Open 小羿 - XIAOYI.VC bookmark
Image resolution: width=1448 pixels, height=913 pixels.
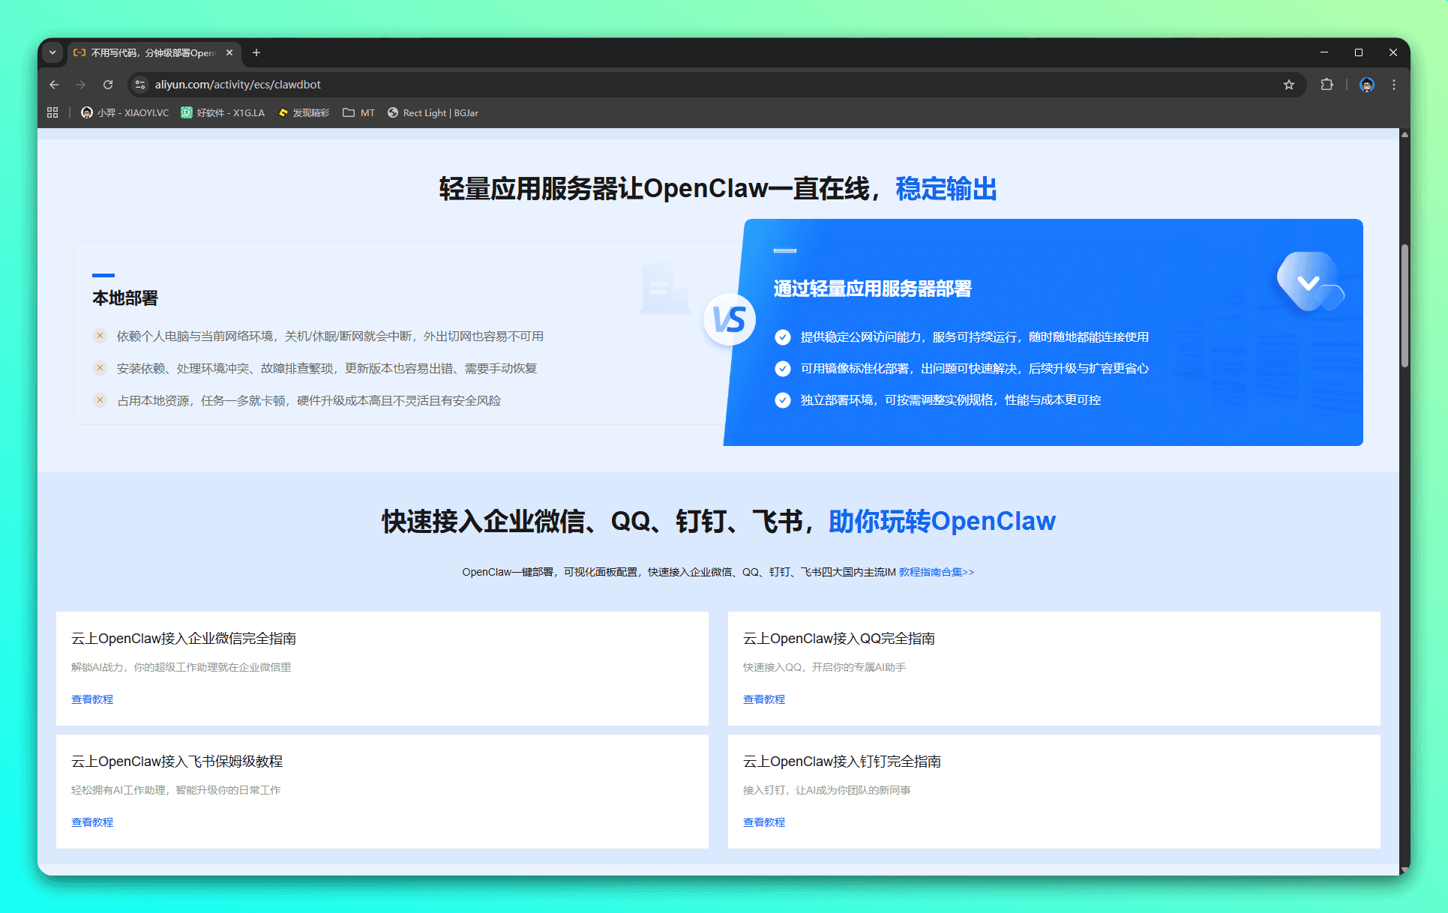[125, 112]
